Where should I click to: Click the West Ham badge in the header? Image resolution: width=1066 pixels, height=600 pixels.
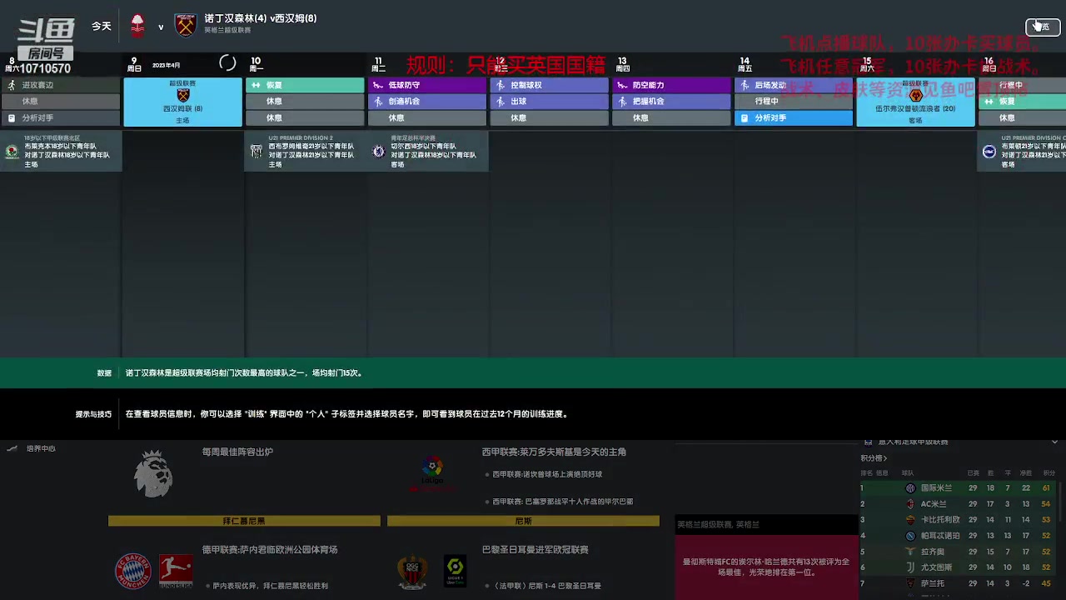(x=185, y=26)
